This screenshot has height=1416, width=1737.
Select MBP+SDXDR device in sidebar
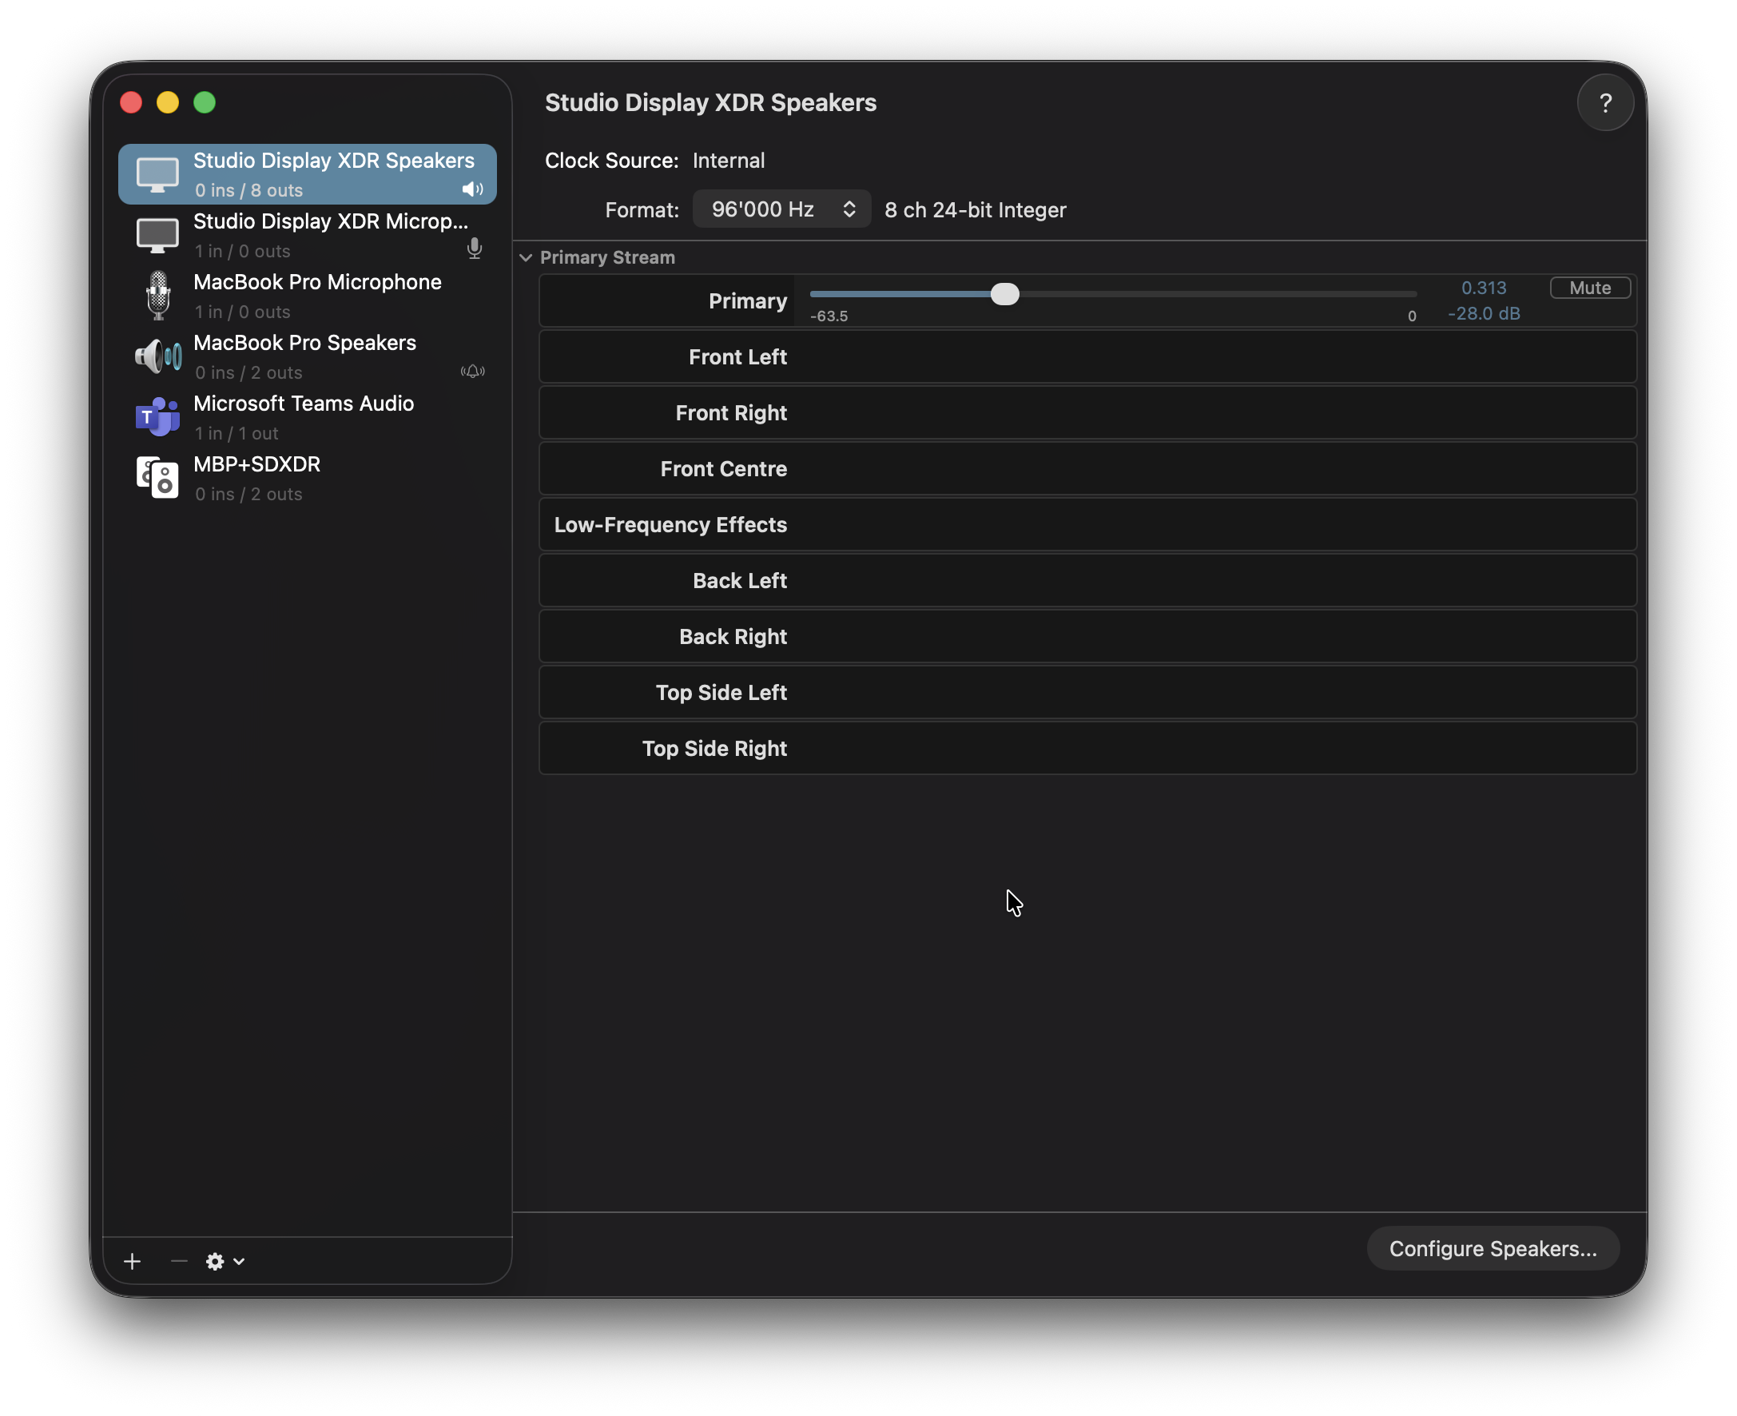point(308,479)
